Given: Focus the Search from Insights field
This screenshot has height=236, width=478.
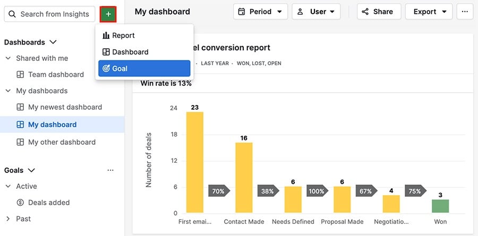Looking at the screenshot, I should (49, 14).
